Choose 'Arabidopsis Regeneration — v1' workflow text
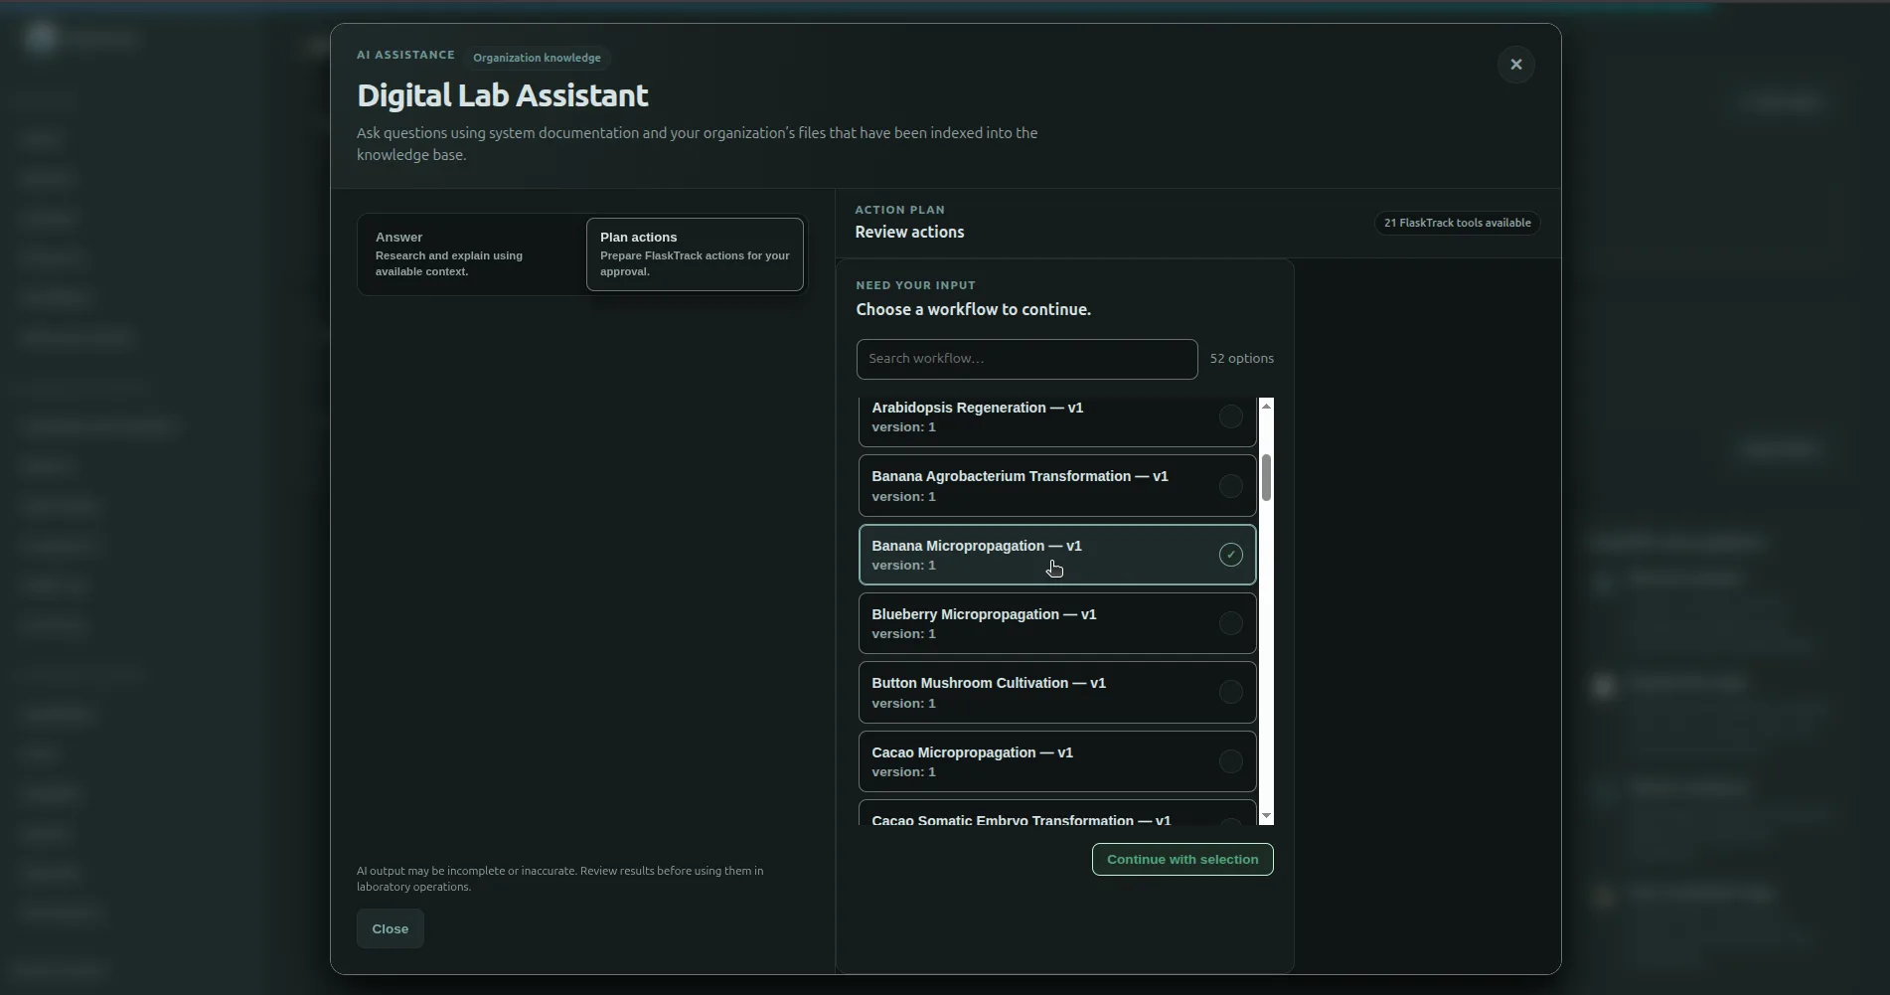 pyautogui.click(x=977, y=408)
